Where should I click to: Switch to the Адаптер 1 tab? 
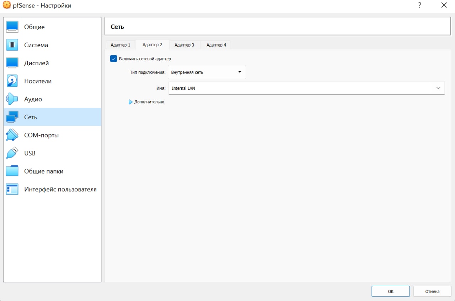121,45
